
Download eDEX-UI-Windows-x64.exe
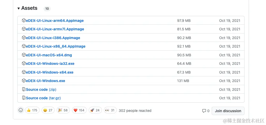[50, 72]
